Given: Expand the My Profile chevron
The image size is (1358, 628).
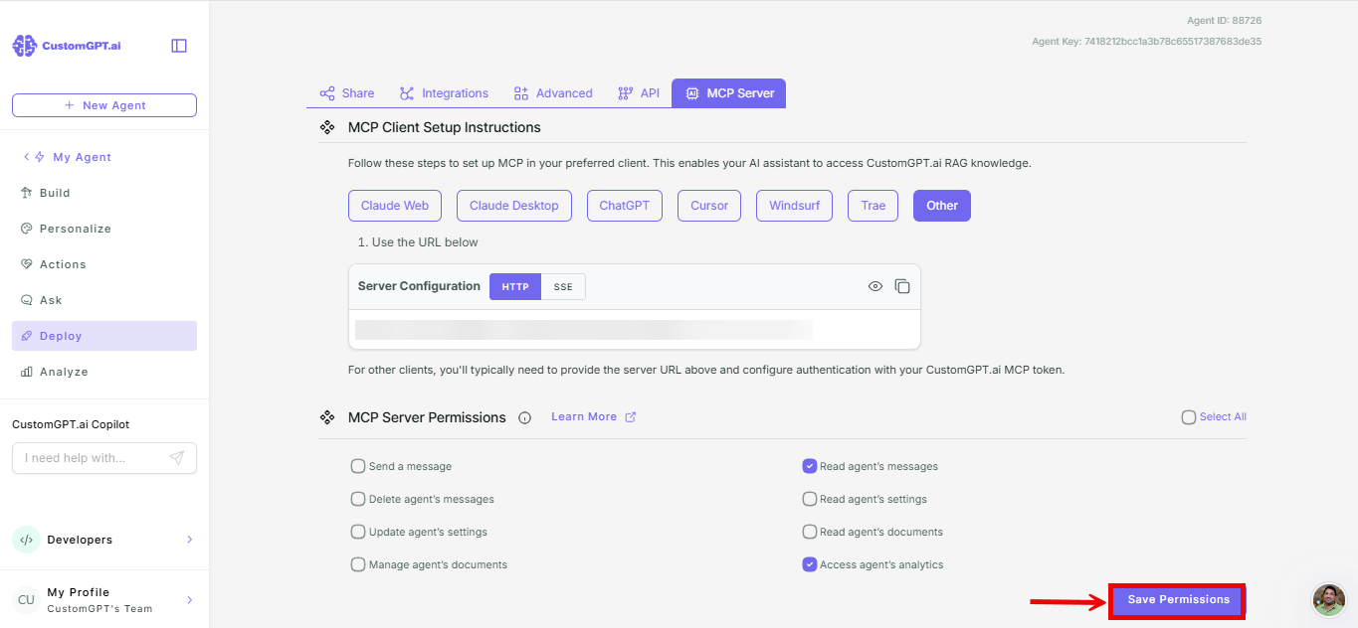Looking at the screenshot, I should click(x=189, y=600).
